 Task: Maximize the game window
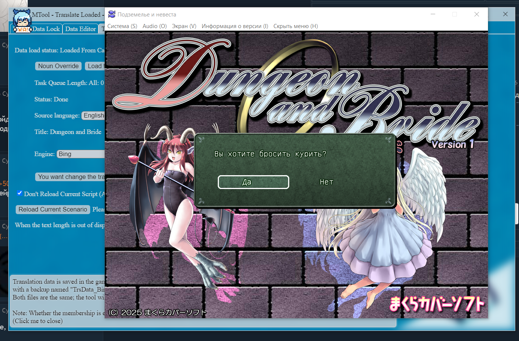point(455,14)
